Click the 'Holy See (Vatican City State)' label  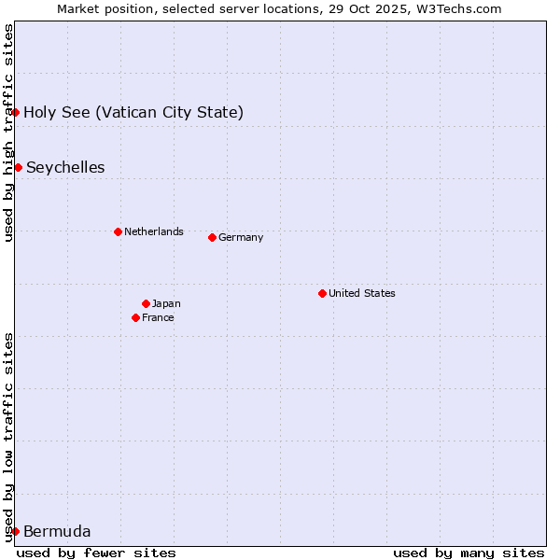click(133, 113)
